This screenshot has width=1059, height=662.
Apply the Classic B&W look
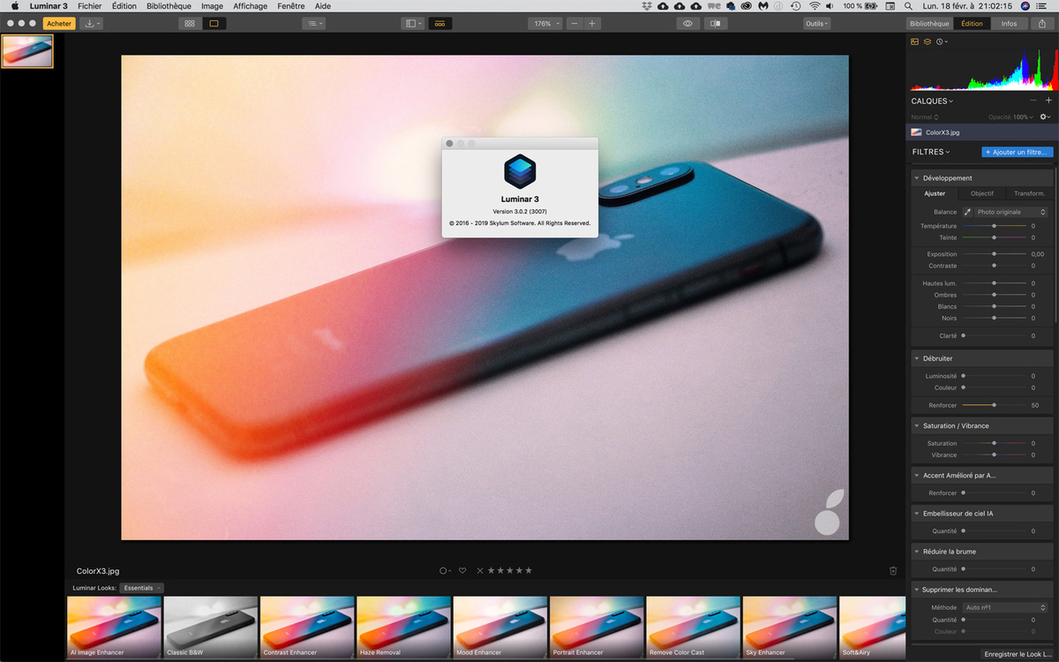tap(211, 628)
